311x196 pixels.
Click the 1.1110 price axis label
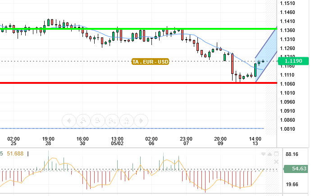(x=288, y=75)
